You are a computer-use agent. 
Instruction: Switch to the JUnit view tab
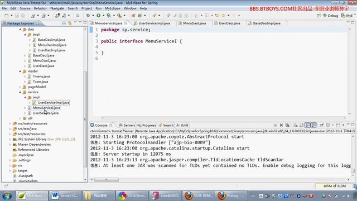(182, 125)
